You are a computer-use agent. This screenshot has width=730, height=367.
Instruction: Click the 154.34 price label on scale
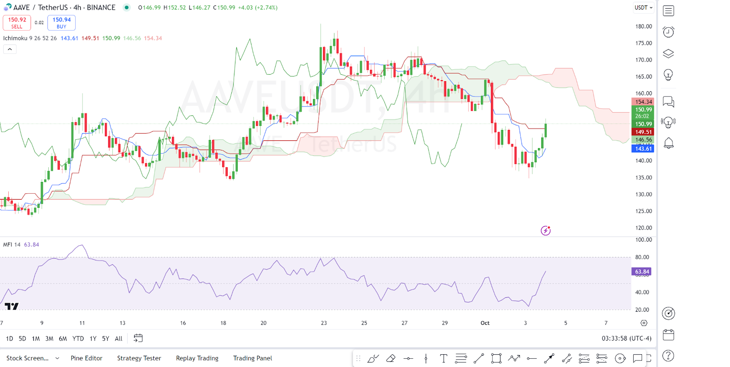point(643,102)
